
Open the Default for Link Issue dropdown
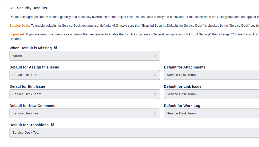pos(211,94)
